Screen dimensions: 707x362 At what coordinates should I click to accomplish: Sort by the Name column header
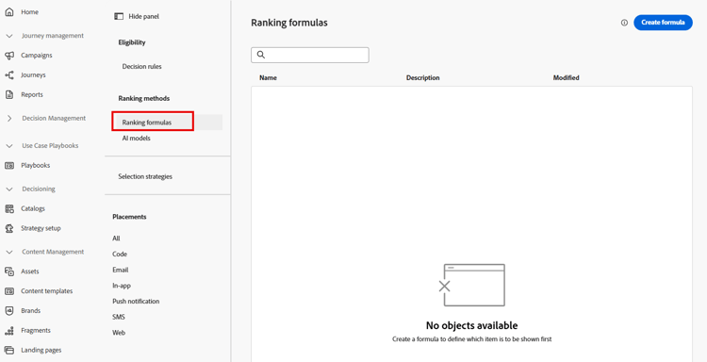[269, 78]
